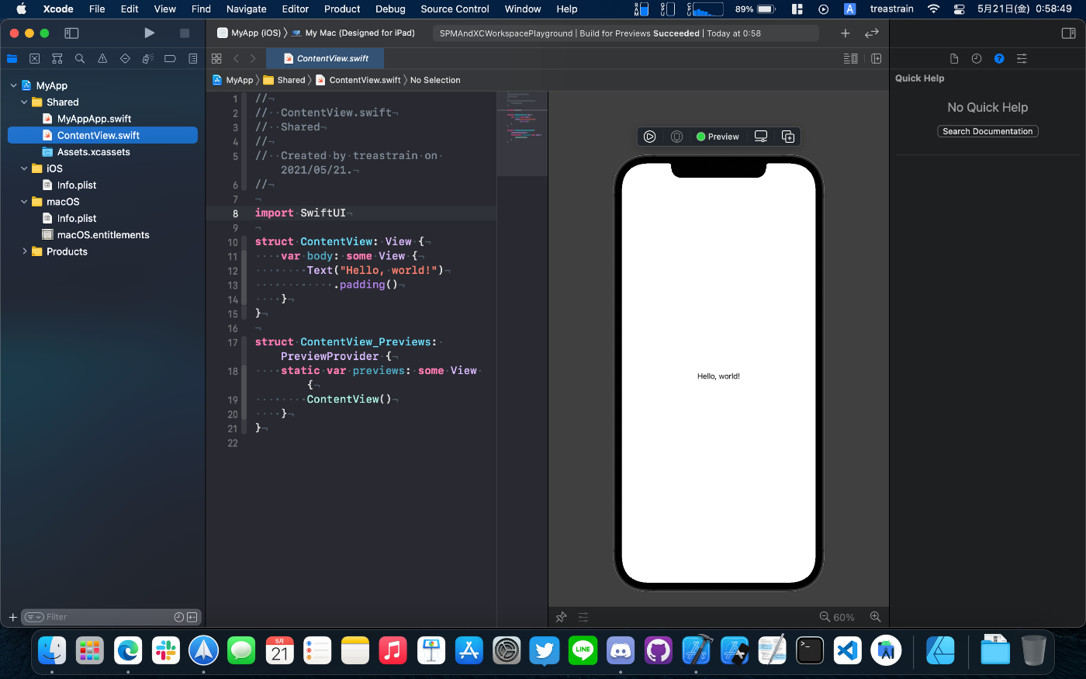Click the Stop button in the Xcode toolbar
The height and width of the screenshot is (679, 1086).
pyautogui.click(x=184, y=33)
